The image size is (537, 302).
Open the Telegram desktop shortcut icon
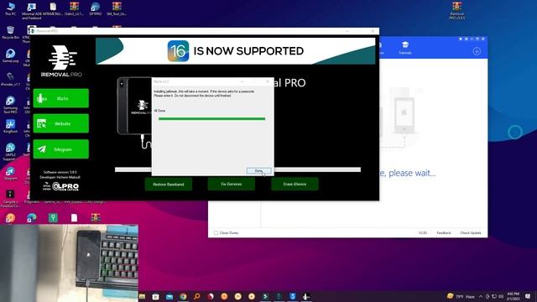[x=10, y=174]
